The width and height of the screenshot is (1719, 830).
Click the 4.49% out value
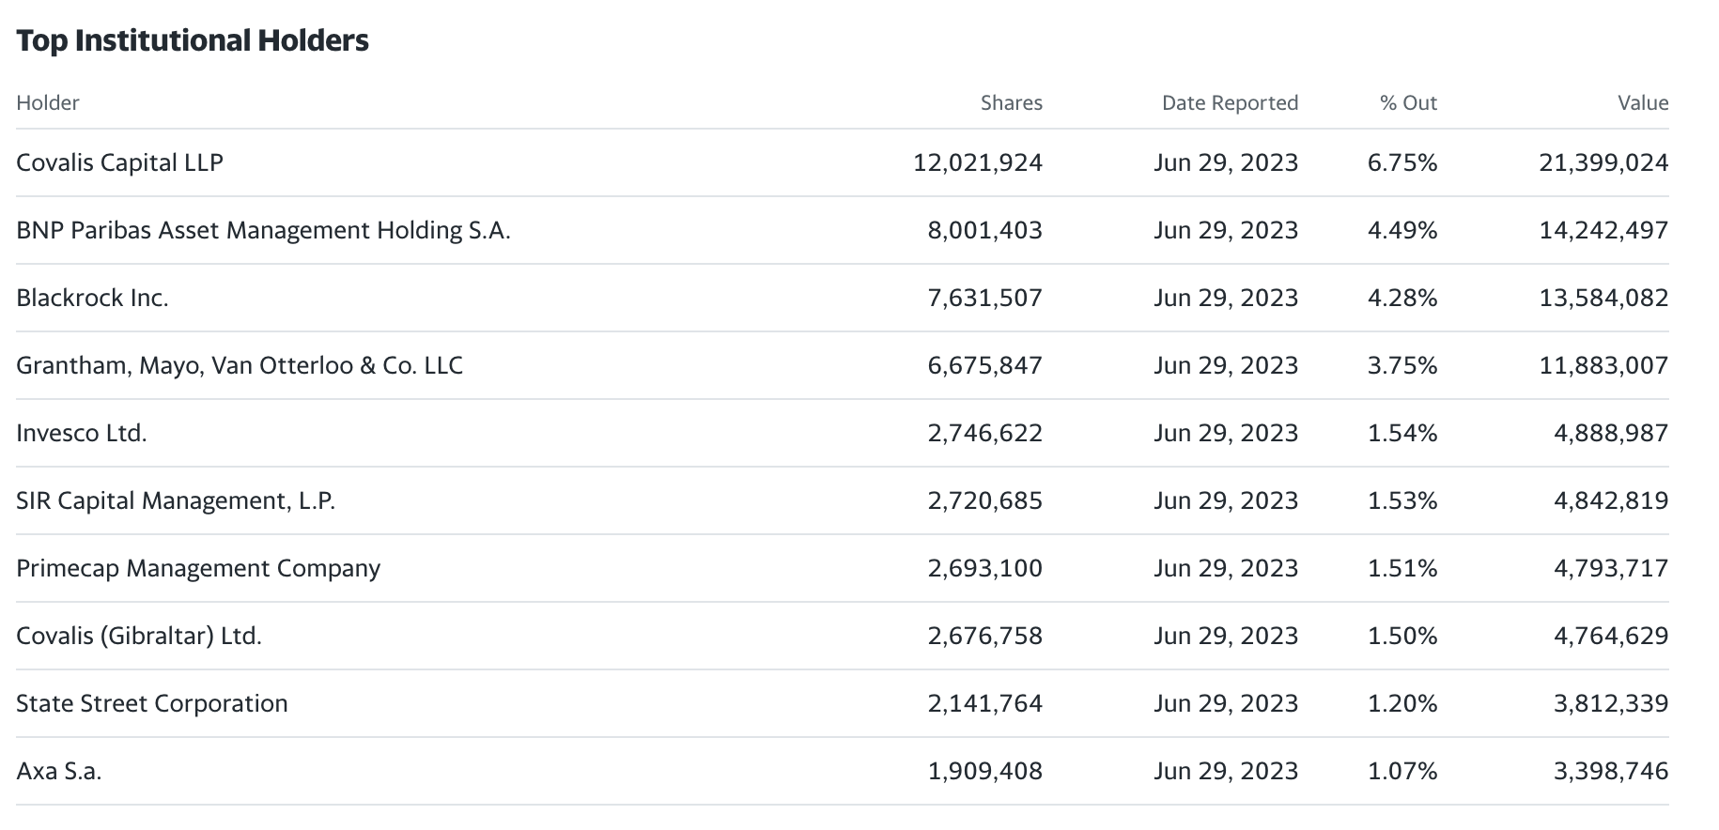click(1402, 230)
